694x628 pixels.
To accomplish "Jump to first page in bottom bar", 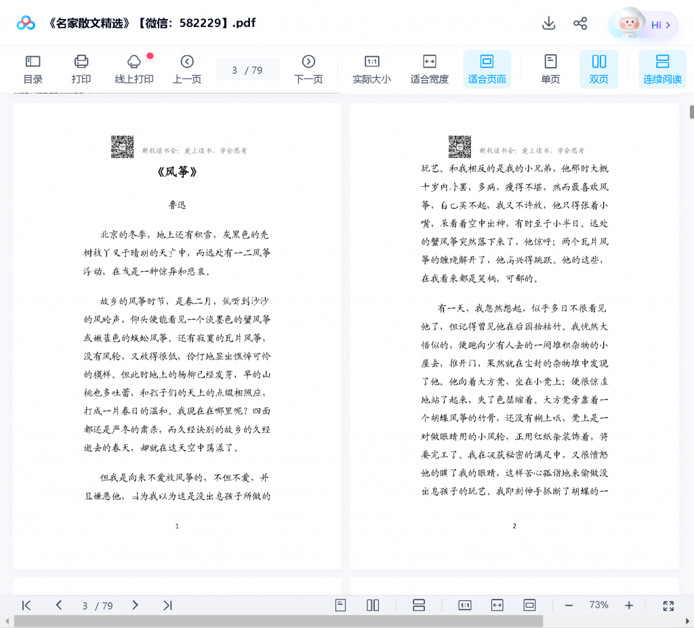I will click(x=26, y=606).
